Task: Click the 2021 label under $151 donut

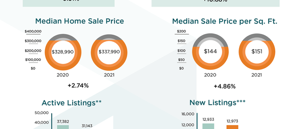Action: (256, 75)
